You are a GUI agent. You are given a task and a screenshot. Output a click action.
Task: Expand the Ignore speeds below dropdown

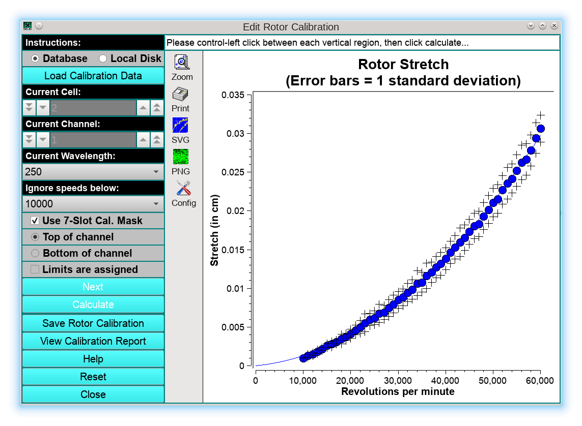coord(93,204)
